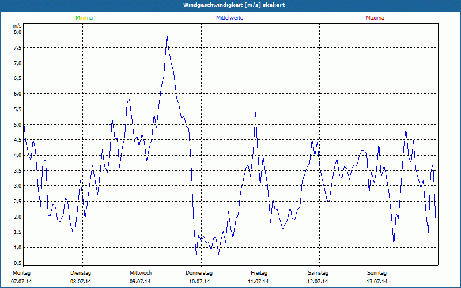Click the date 07.07.14
461x288 pixels.
click(x=21, y=282)
